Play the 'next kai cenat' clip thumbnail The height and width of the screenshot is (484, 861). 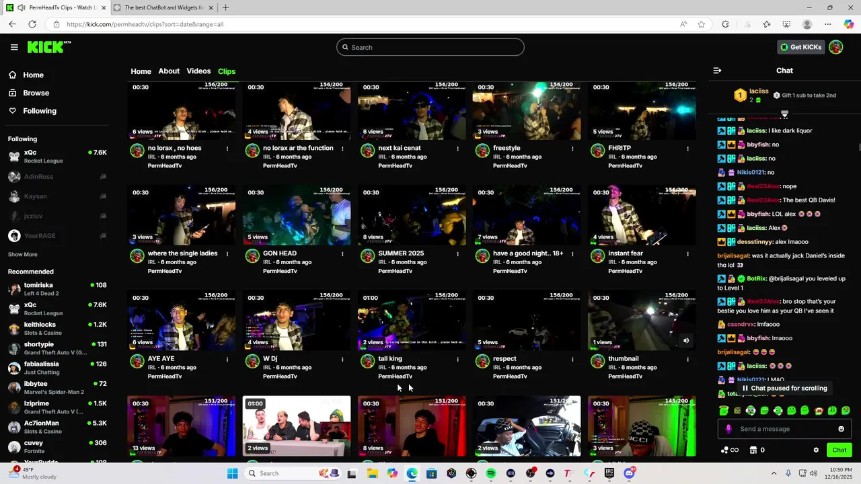point(412,110)
